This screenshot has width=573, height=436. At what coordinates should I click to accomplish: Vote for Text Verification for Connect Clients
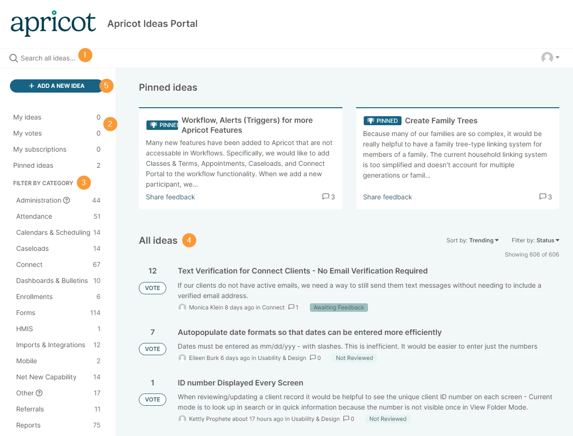point(153,288)
